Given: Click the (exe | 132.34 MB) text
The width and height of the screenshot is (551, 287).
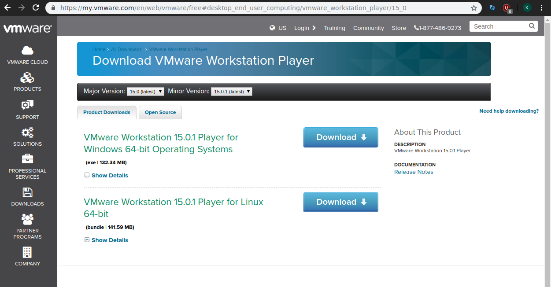Looking at the screenshot, I should [x=106, y=162].
